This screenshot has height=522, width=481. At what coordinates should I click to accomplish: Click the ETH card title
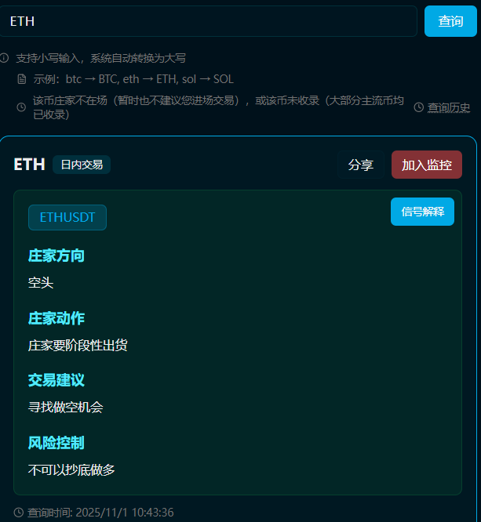coord(29,165)
